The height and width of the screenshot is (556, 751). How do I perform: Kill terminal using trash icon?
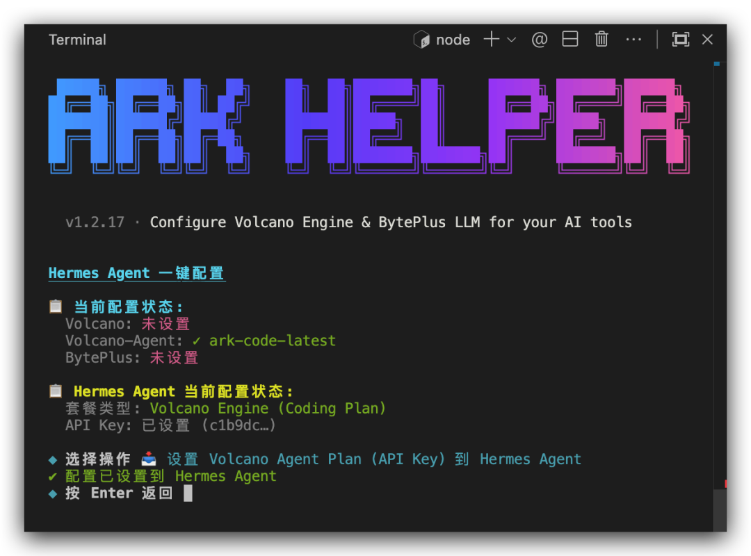coord(601,40)
